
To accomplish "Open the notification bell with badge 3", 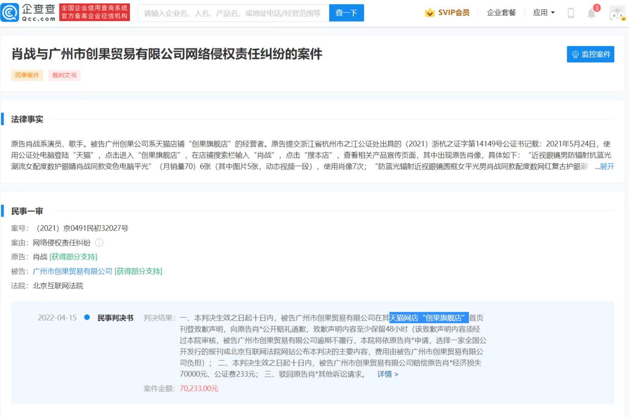I will (591, 13).
